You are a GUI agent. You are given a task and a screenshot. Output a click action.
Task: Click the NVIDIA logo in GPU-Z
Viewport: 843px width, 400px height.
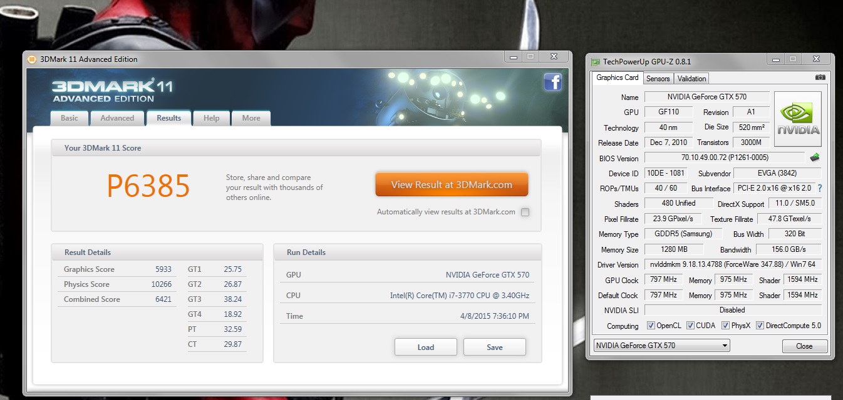coord(798,119)
